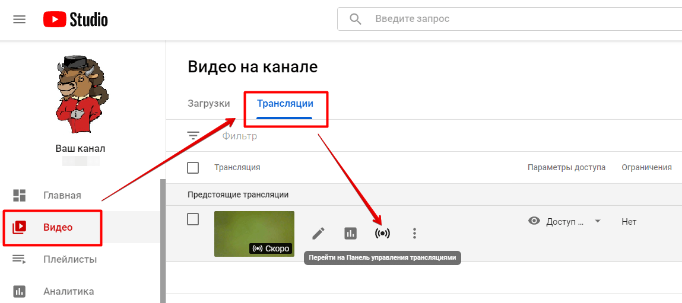Click the eye visibility icon
The width and height of the screenshot is (682, 303).
click(x=534, y=221)
